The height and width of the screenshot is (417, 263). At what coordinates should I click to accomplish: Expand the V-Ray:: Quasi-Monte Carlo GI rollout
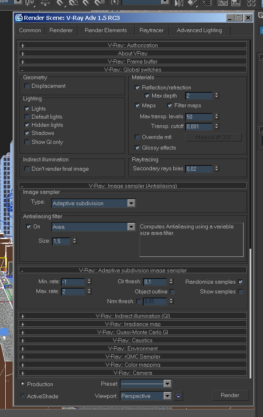click(133, 332)
